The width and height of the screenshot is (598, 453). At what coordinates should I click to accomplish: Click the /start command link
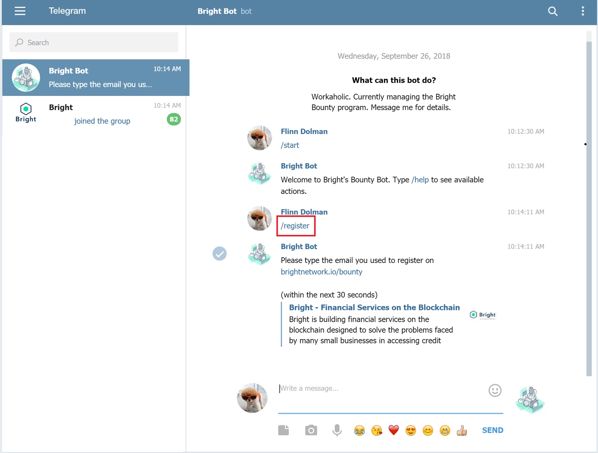pyautogui.click(x=290, y=145)
